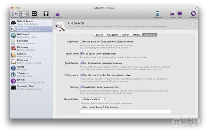208x132 pixels.
Task: Toggle Shift to Quick Look checkbox
Action: coord(81,54)
